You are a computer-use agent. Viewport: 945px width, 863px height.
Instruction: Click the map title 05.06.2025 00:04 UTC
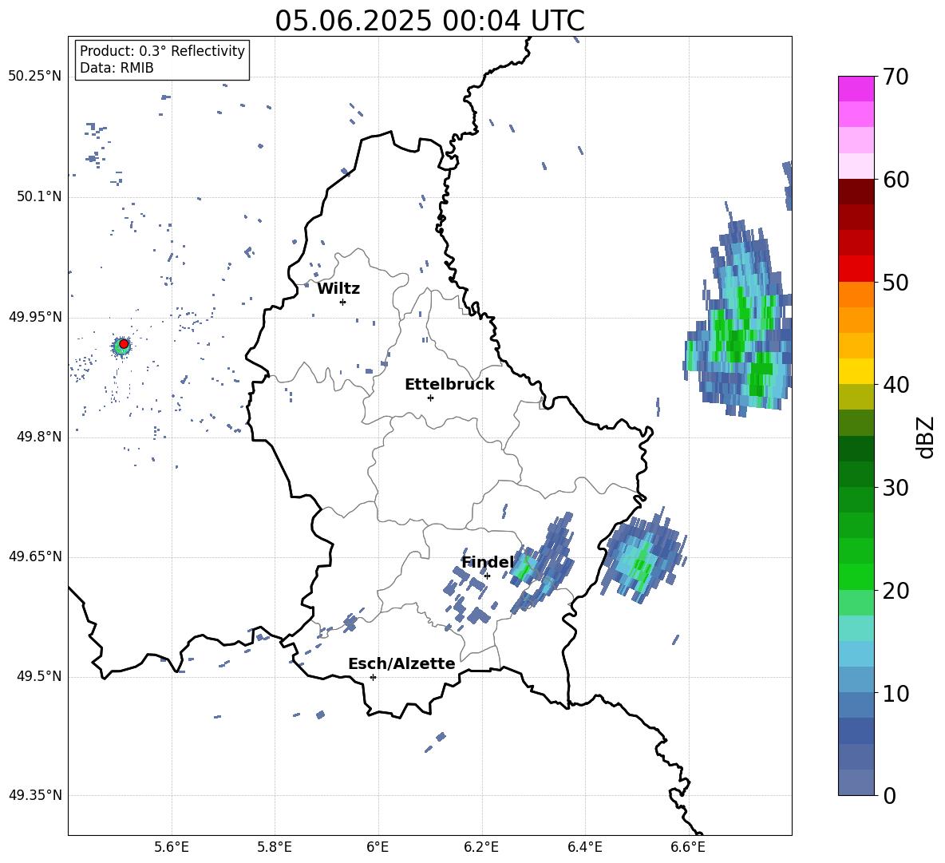[x=429, y=21]
